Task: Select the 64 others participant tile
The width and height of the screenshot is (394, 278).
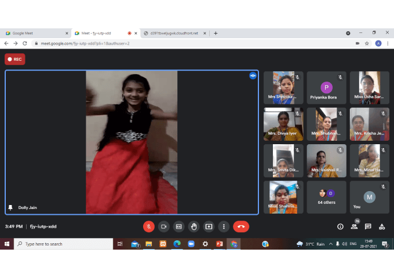Action: pyautogui.click(x=327, y=197)
